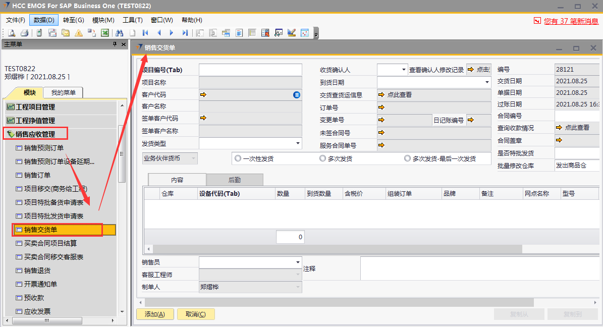
Task: Click the 添加(A) button
Action: 155,314
